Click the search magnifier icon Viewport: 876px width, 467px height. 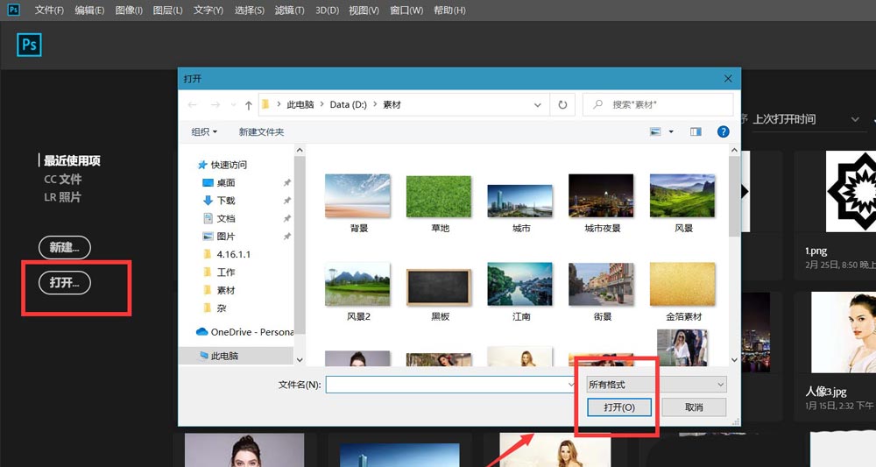pyautogui.click(x=597, y=104)
